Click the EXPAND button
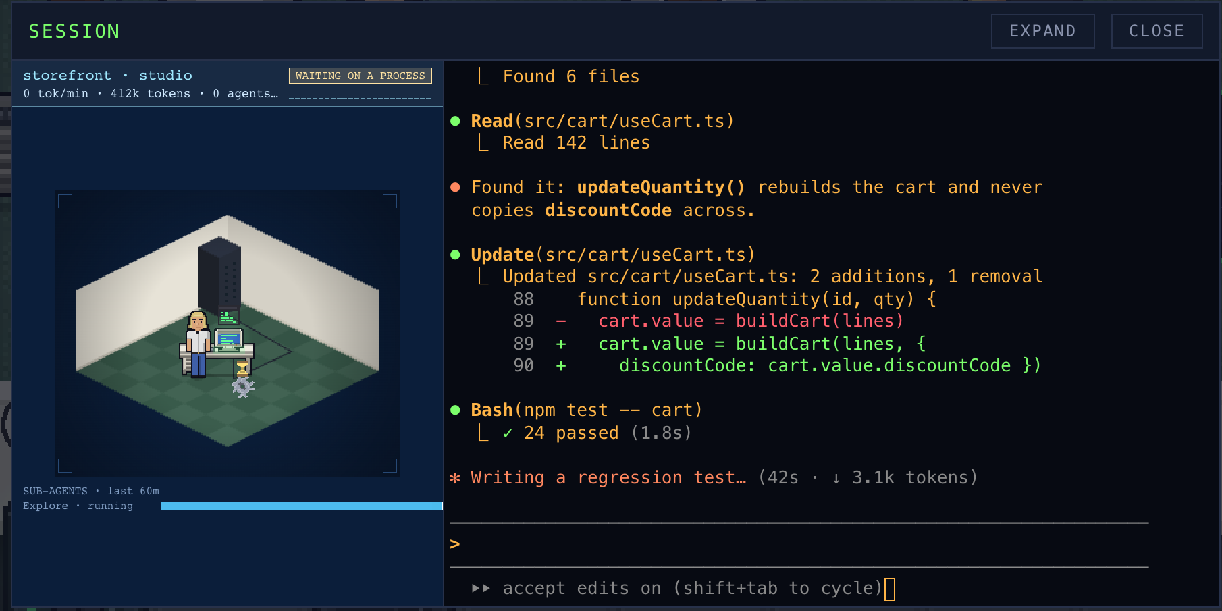1222x611 pixels. [x=1042, y=31]
